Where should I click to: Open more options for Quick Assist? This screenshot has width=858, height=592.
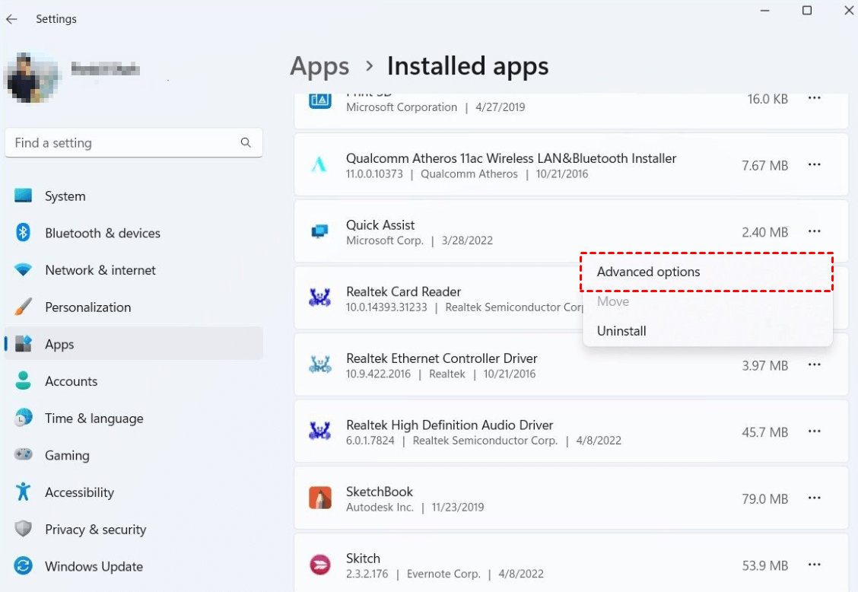pos(815,231)
